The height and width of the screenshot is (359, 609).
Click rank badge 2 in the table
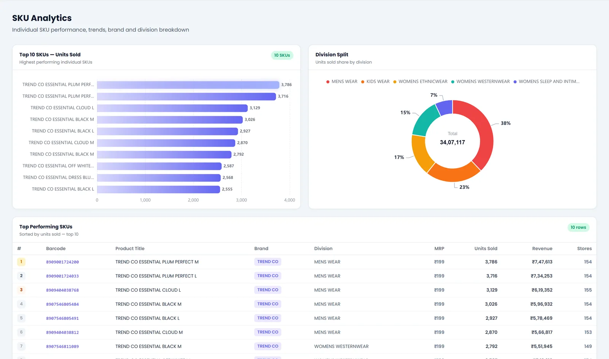[21, 276]
